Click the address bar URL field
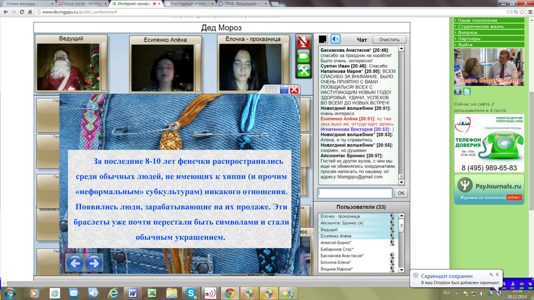This screenshot has width=534, height=300. tap(271, 12)
